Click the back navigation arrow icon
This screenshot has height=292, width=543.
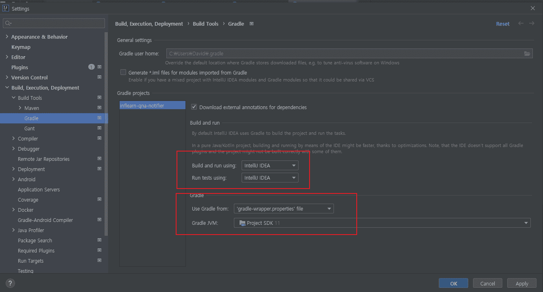tap(521, 24)
